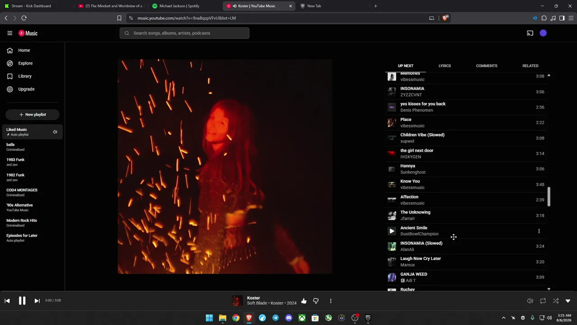Mute the player volume
The width and height of the screenshot is (577, 325).
pyautogui.click(x=530, y=301)
